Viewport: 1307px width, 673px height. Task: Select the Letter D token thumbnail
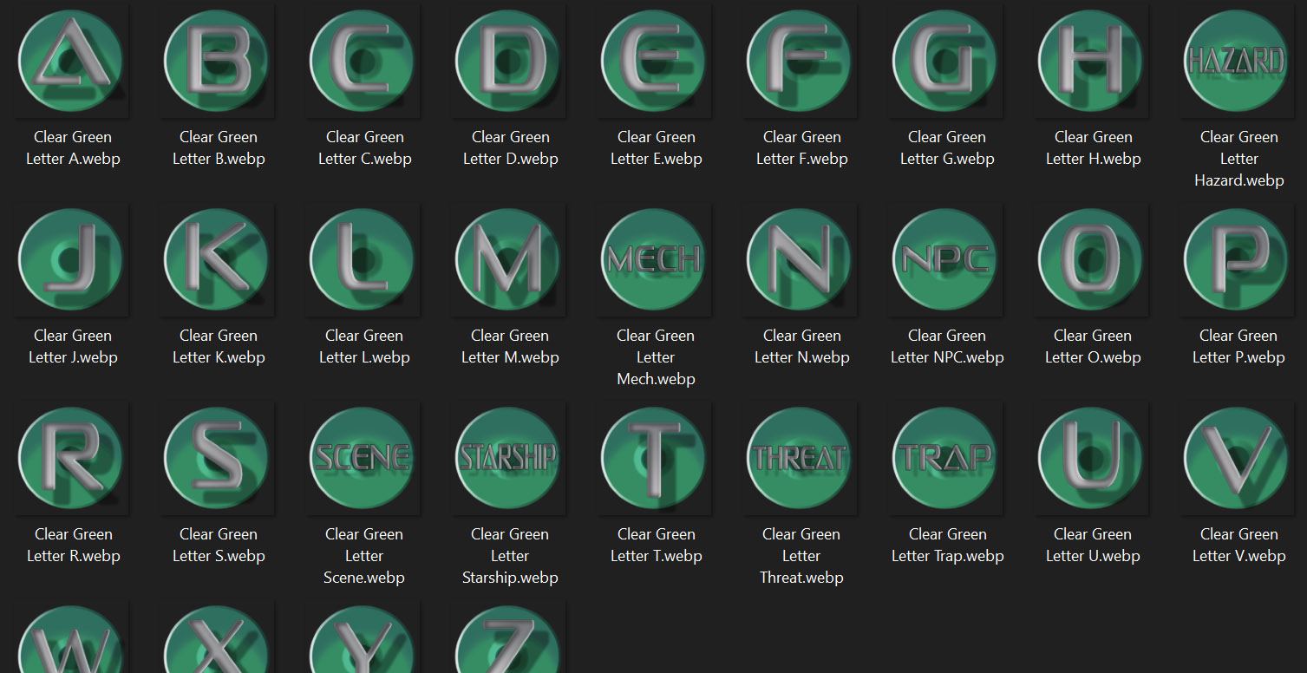(x=509, y=61)
